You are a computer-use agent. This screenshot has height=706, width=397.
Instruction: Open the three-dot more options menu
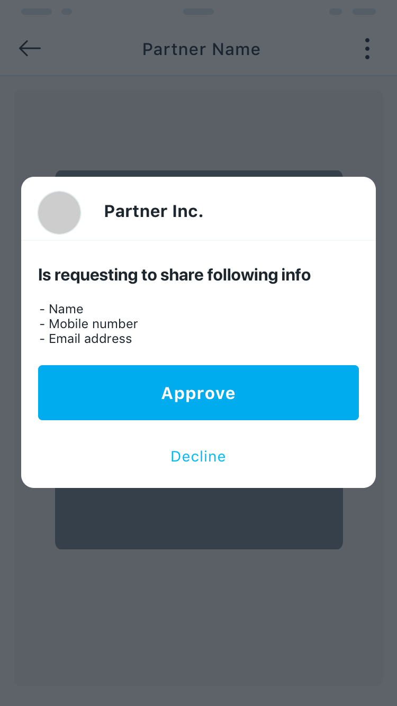pyautogui.click(x=367, y=49)
